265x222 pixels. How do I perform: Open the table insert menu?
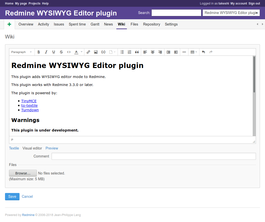(194, 52)
